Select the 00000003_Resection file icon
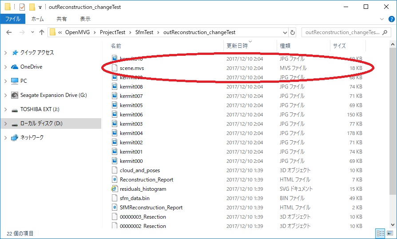This screenshot has height=239, width=397. [x=115, y=217]
